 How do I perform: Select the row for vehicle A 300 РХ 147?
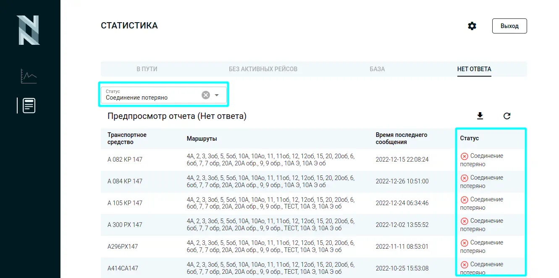(125, 225)
